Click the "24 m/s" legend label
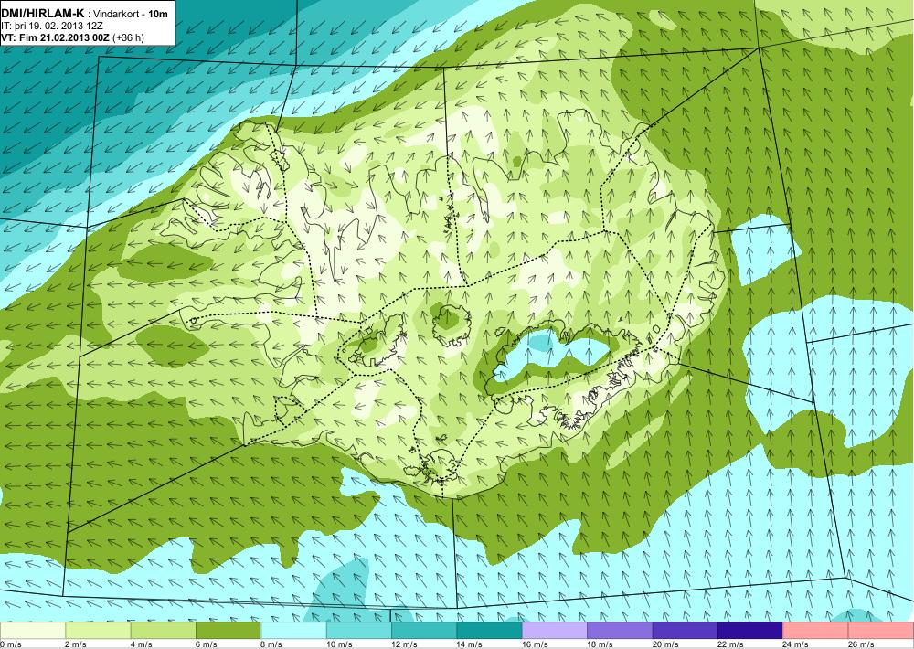This screenshot has width=914, height=649. point(796,644)
